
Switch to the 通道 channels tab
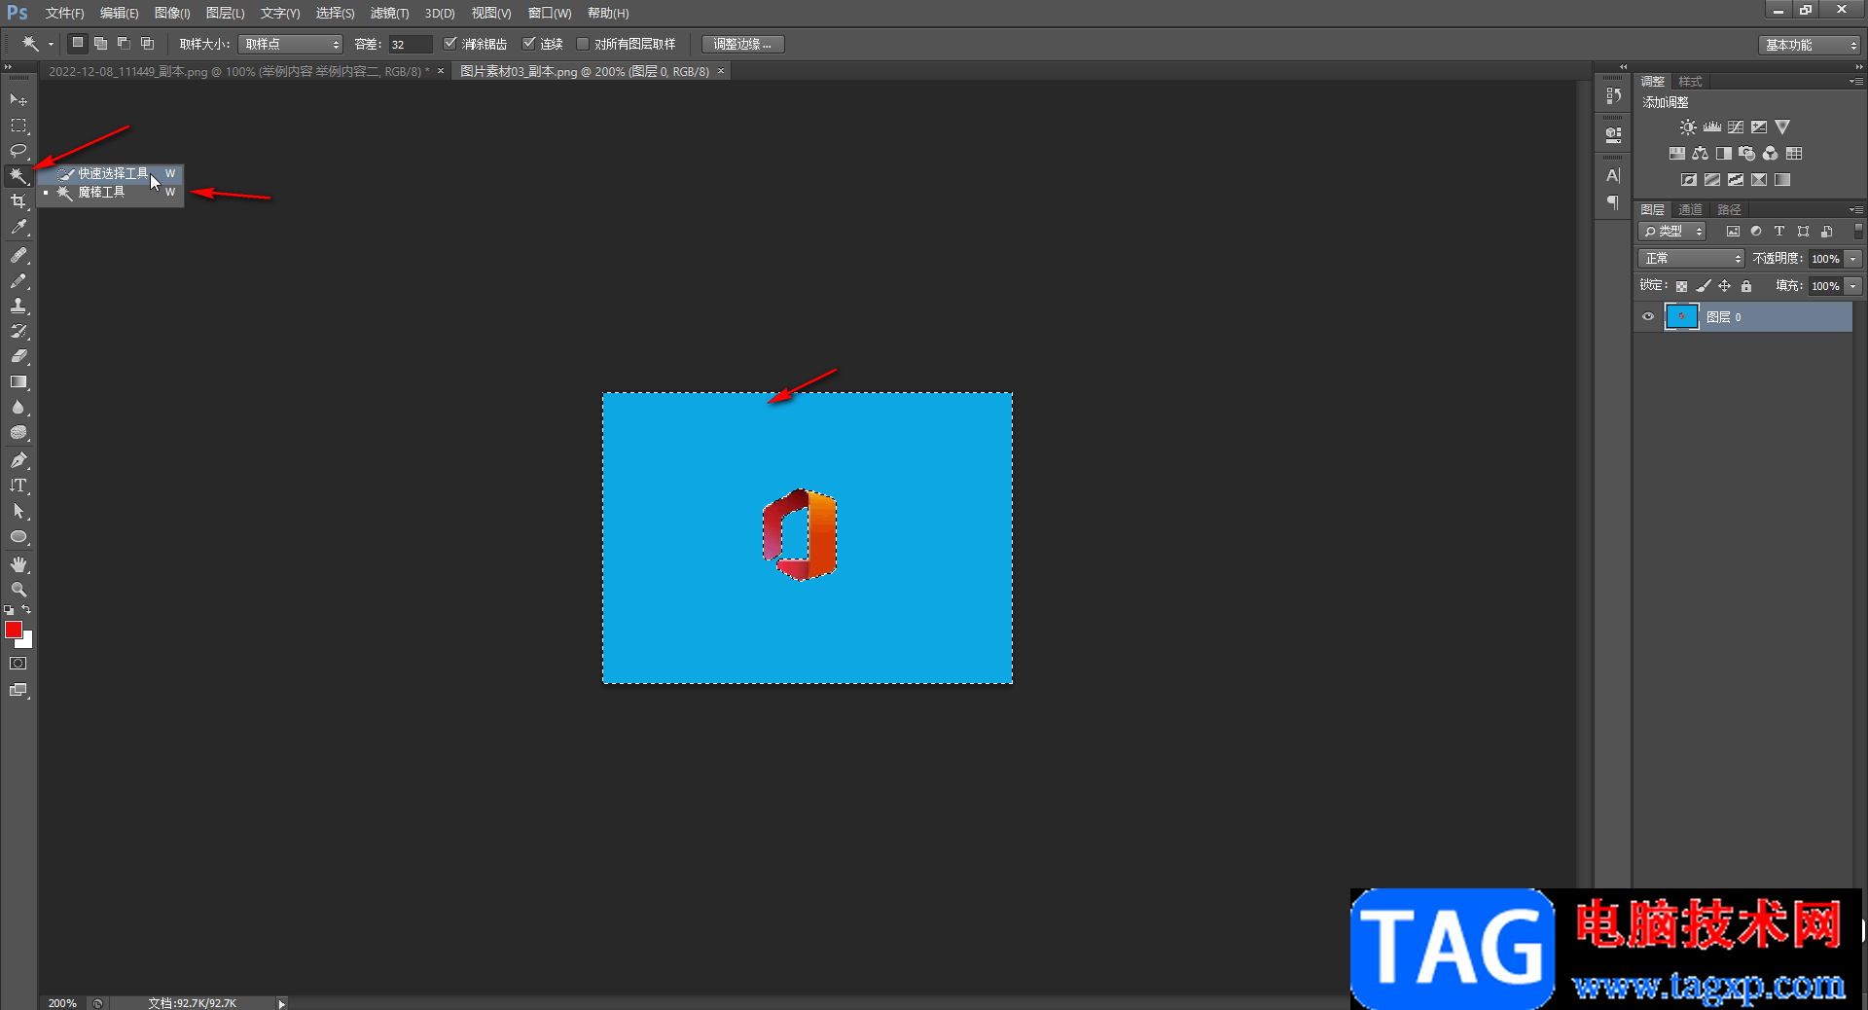click(x=1690, y=209)
